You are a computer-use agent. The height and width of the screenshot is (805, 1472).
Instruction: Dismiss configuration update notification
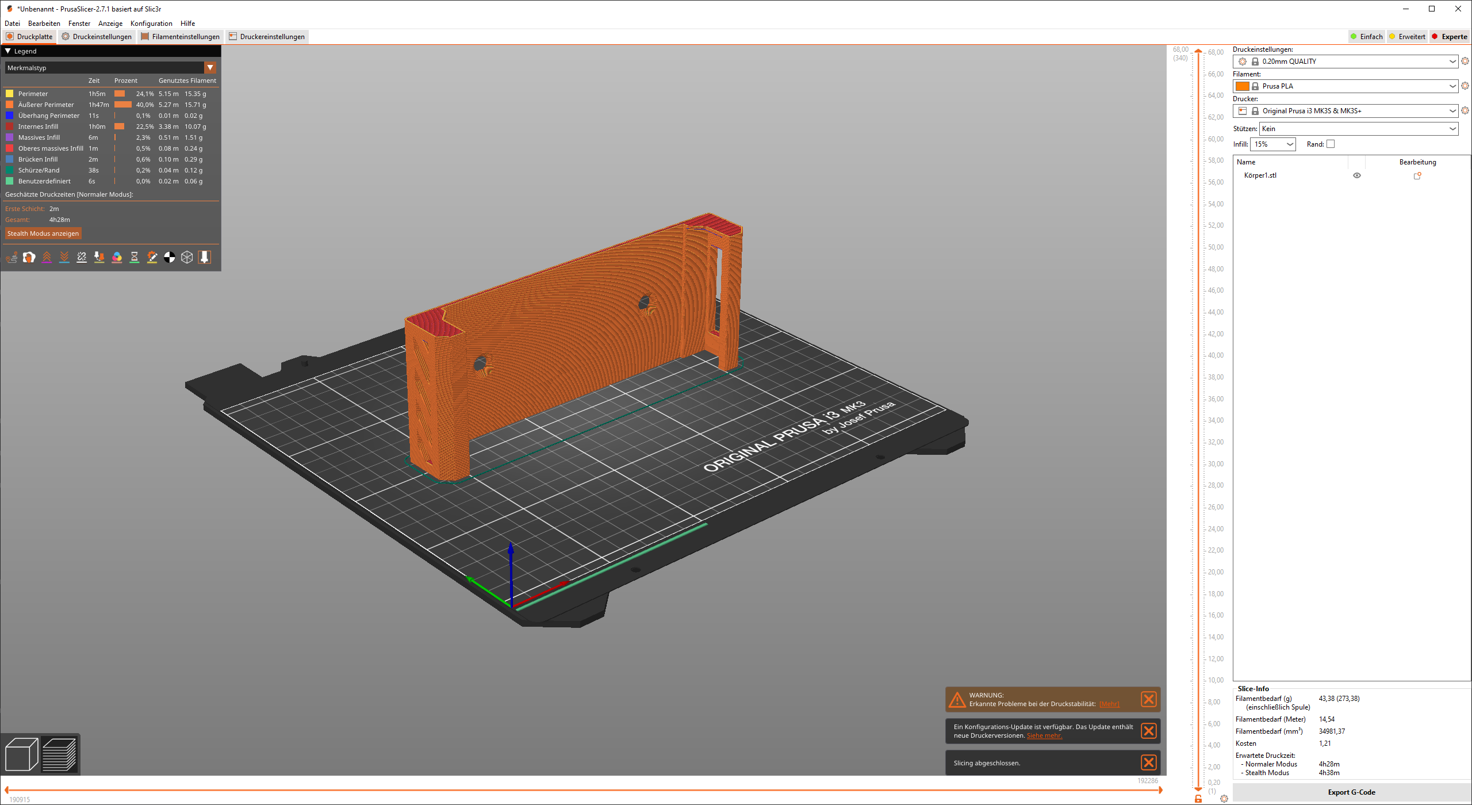1149,731
